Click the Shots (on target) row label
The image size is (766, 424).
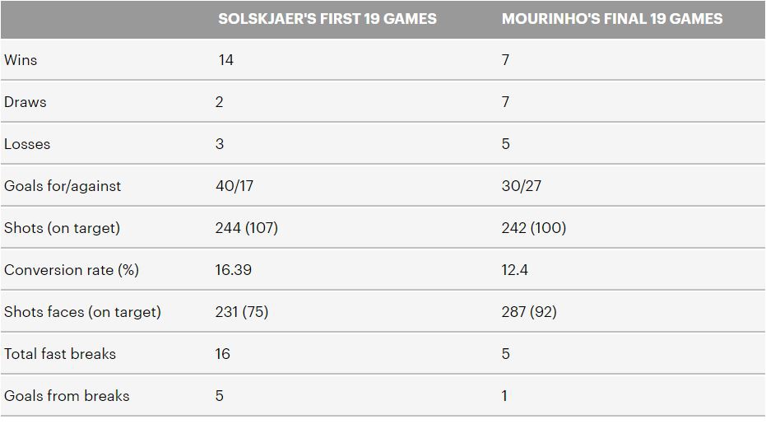tap(62, 228)
